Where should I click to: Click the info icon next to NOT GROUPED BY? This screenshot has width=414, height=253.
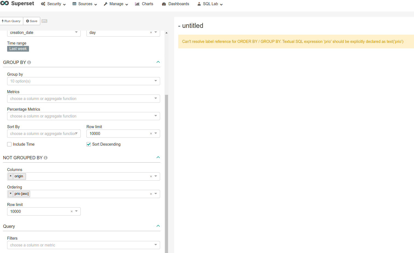(x=45, y=158)
